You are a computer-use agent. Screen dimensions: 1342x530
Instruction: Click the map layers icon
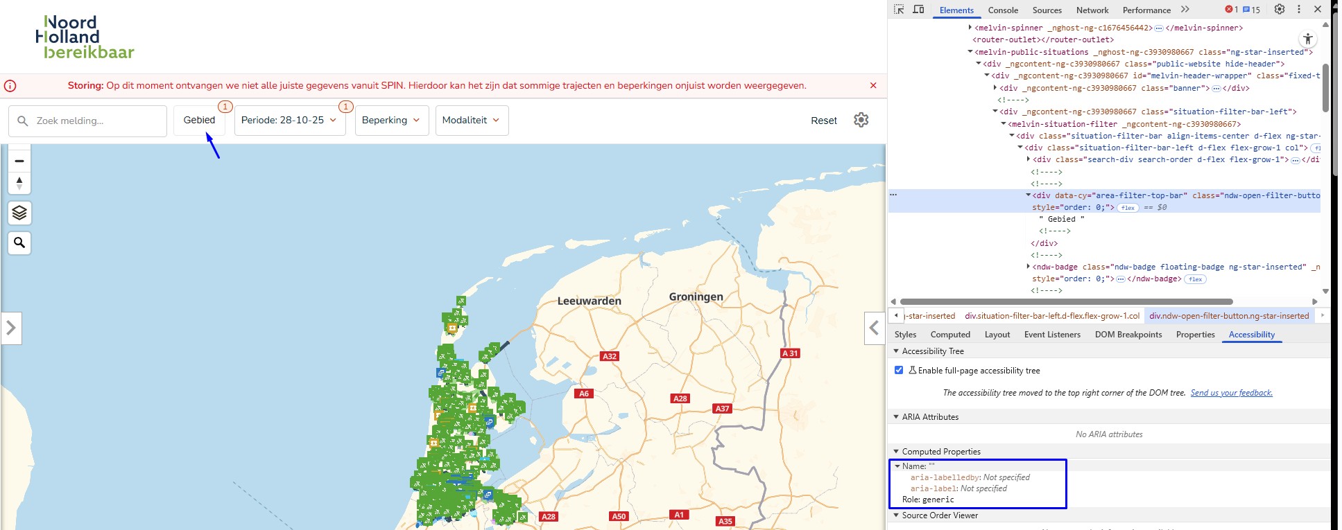(19, 213)
